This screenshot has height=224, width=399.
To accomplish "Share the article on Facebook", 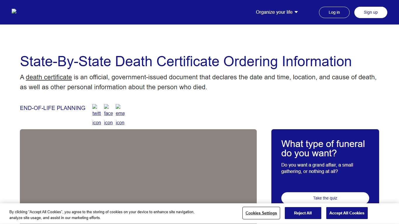I will (108, 114).
